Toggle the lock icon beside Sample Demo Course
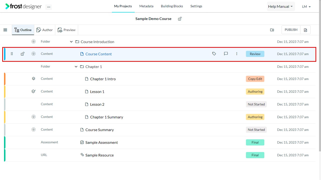This screenshot has height=180, width=321. [180, 19]
